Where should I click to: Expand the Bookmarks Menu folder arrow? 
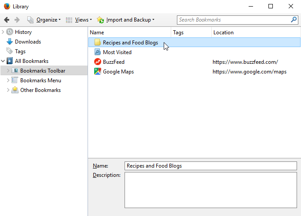click(x=8, y=81)
